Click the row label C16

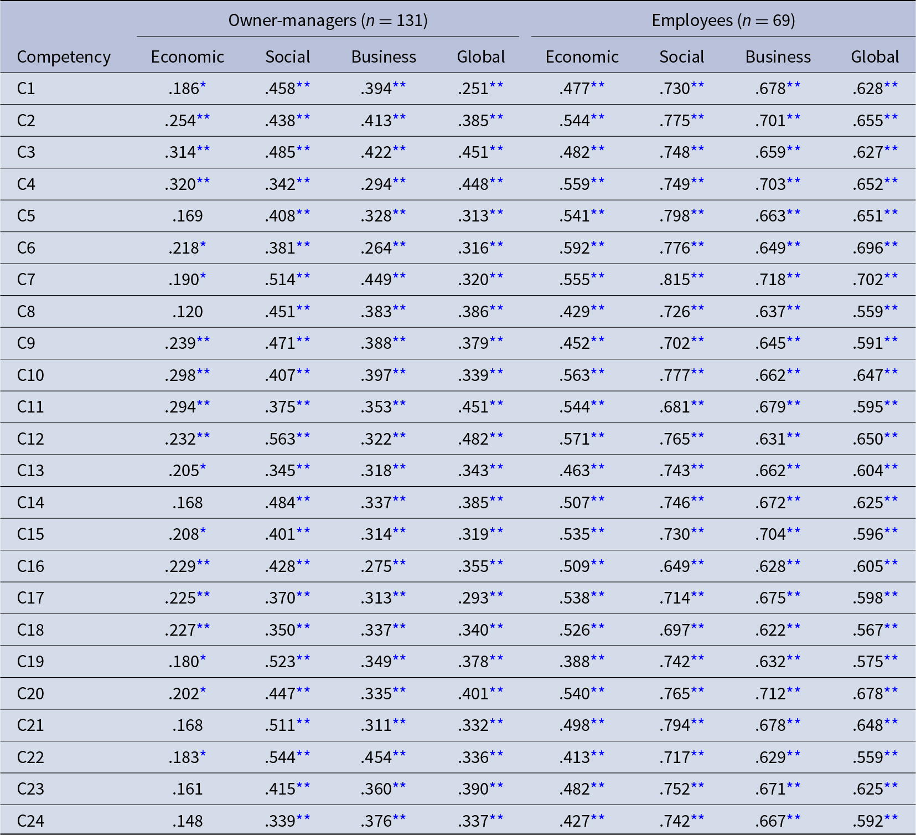[x=30, y=566]
